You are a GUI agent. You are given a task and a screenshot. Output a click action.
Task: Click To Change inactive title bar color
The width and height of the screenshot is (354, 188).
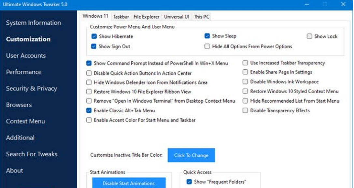[191, 155]
